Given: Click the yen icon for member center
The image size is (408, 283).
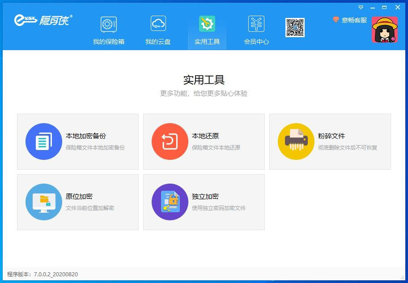Looking at the screenshot, I should tap(256, 24).
